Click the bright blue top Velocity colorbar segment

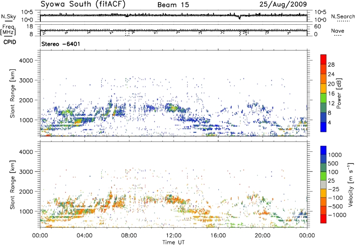[x=323, y=150]
